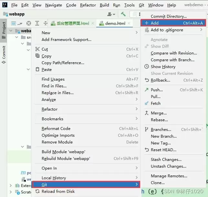Viewport: 208px width, 197px height.
Task: Expand the Scratches tree node
Action: coord(11,192)
